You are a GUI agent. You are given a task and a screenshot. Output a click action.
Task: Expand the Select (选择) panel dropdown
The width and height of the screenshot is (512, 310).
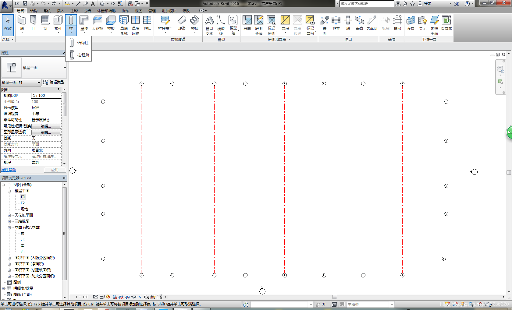tap(8, 39)
